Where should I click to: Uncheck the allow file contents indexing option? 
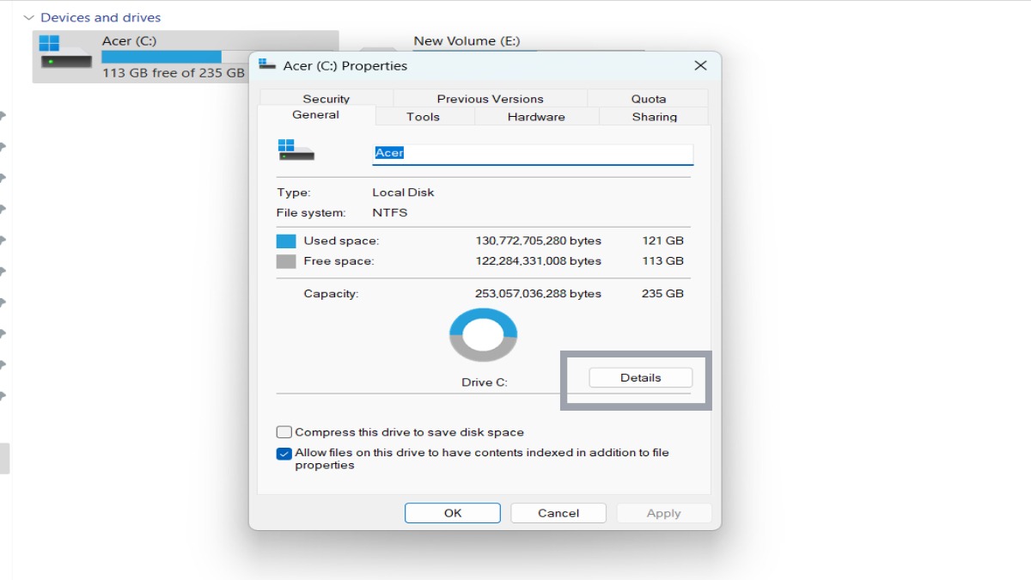[x=284, y=454]
